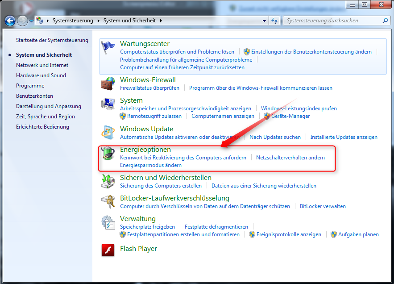
Task: Click Computerstatus überprüfen und Probleme lösen
Action: coord(177,52)
